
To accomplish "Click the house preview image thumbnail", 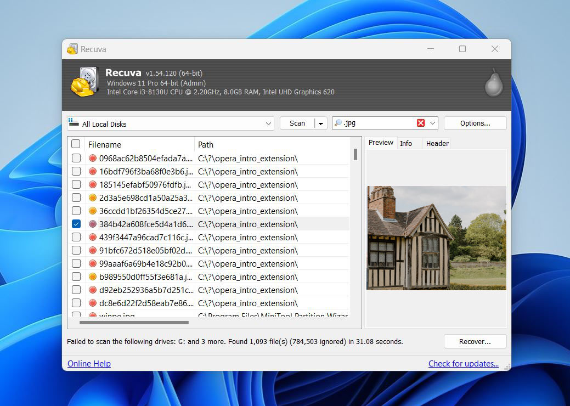I will click(436, 238).
